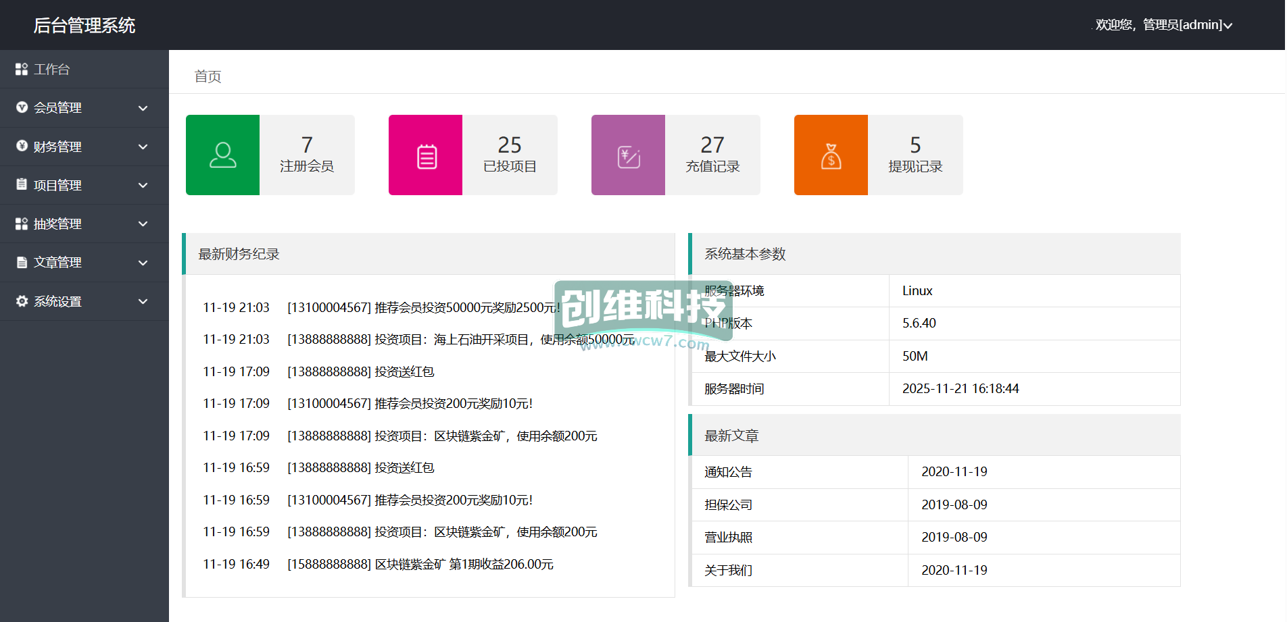The image size is (1287, 622).
Task: Click the 系统设置 gear icon
Action: tap(22, 301)
